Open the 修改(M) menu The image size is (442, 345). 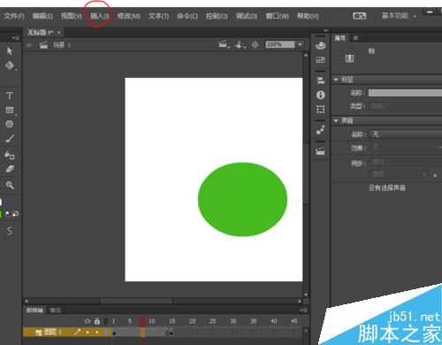(x=128, y=16)
